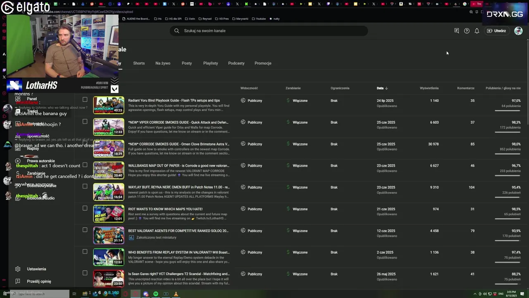This screenshot has width=529, height=298.
Task: Open Ustawienia settings gear
Action: pos(18,269)
